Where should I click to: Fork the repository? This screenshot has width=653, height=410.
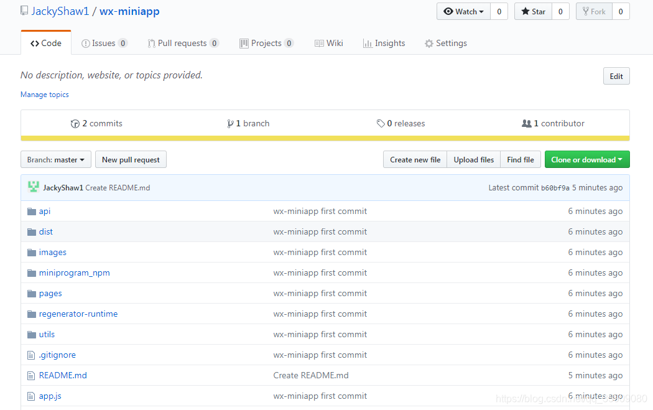point(595,12)
